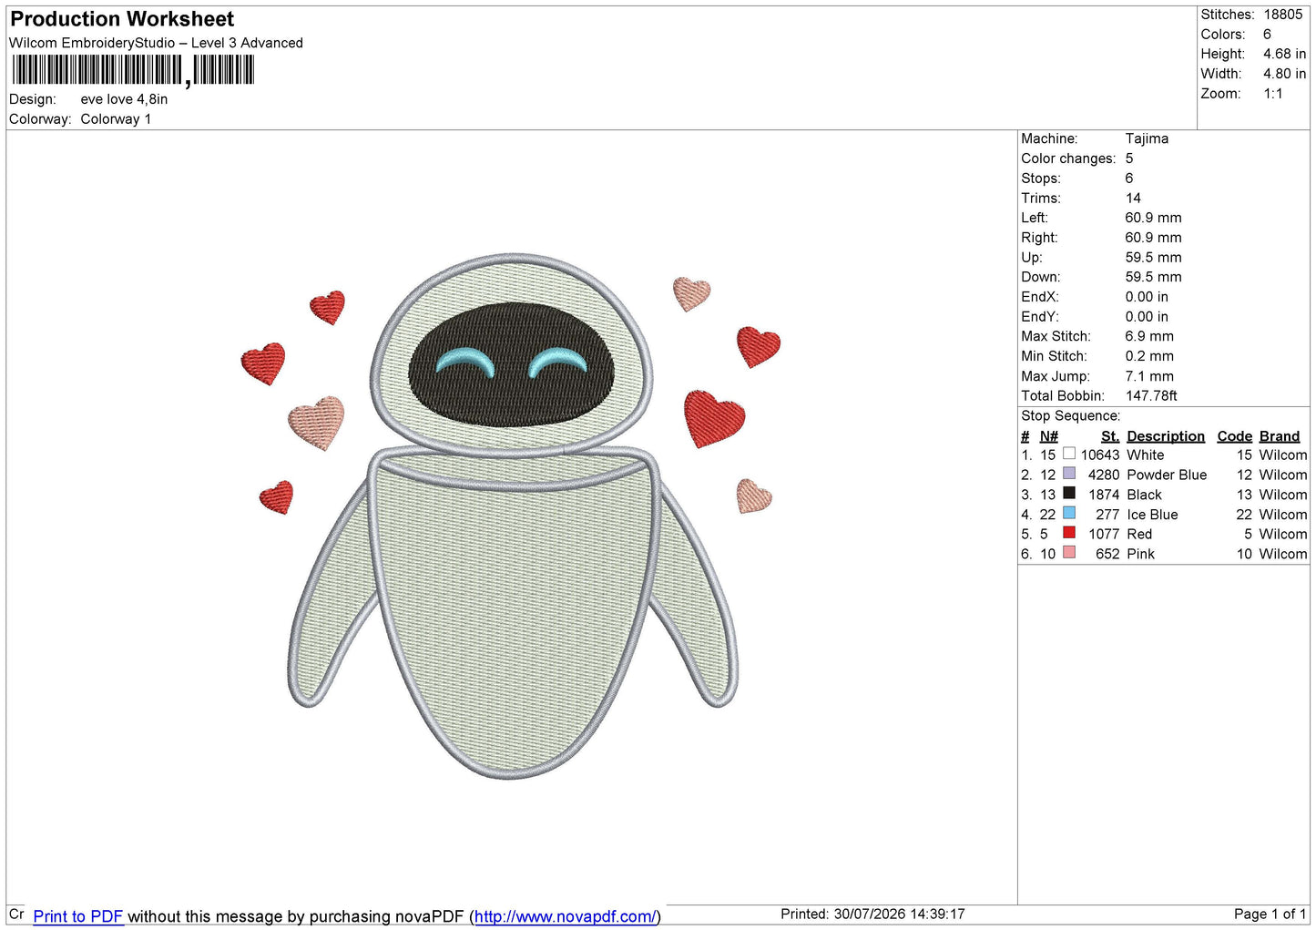This screenshot has height=930, width=1316.
Task: Select the Red row stitch count 1077
Action: (x=1104, y=534)
